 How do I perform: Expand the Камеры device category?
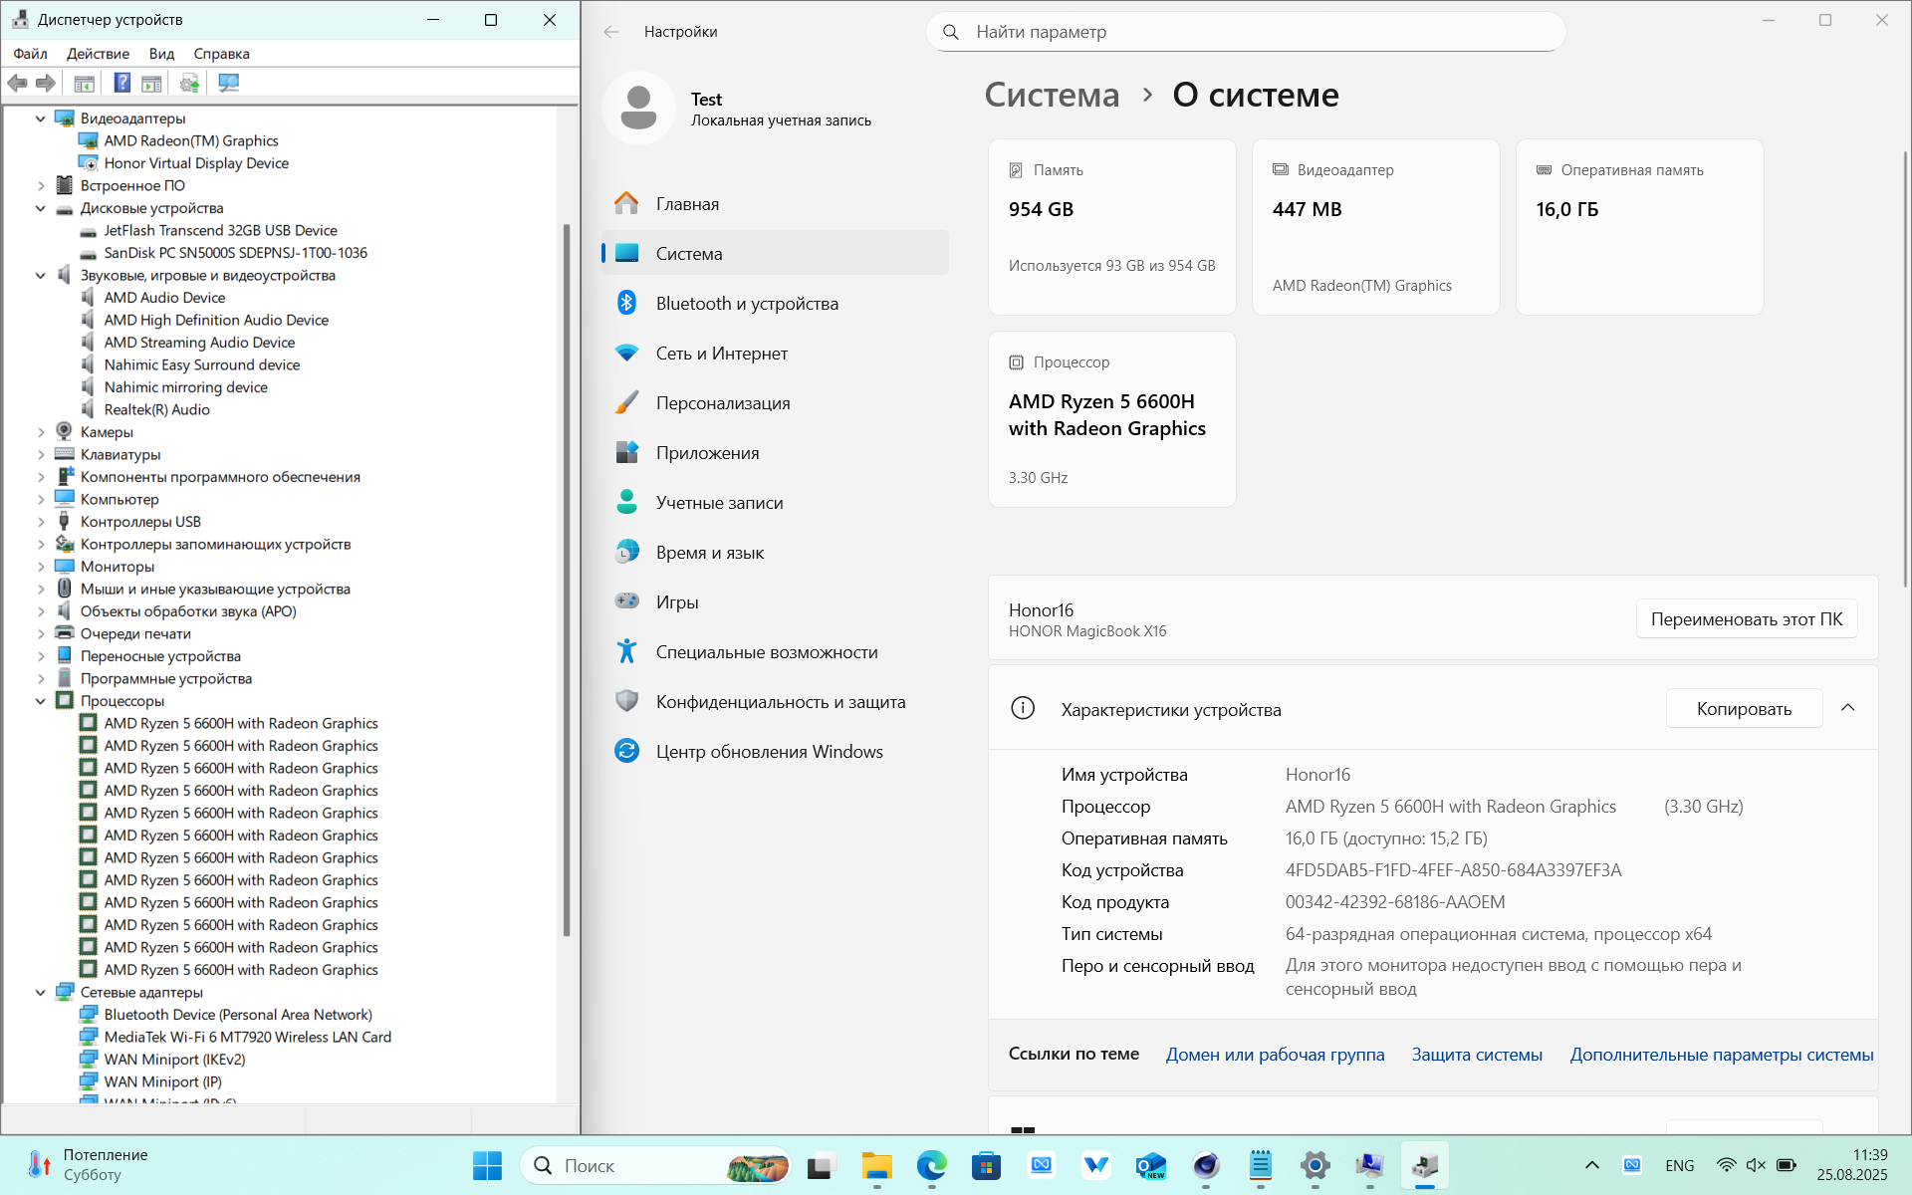41,432
